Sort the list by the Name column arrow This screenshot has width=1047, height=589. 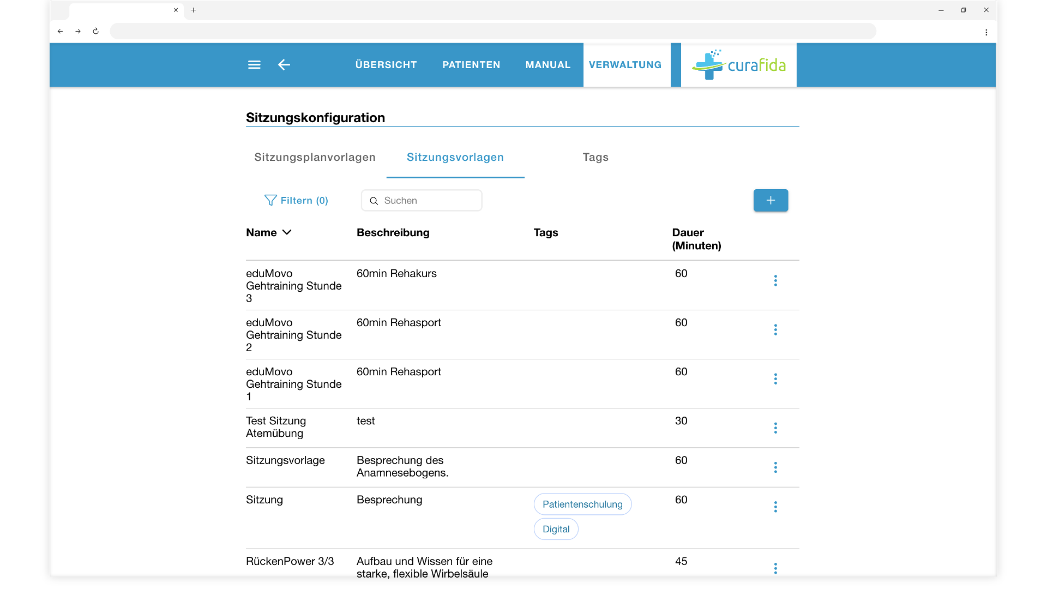pyautogui.click(x=287, y=232)
